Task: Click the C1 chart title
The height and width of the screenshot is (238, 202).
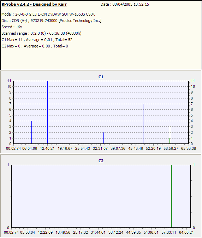Action: [x=101, y=77]
